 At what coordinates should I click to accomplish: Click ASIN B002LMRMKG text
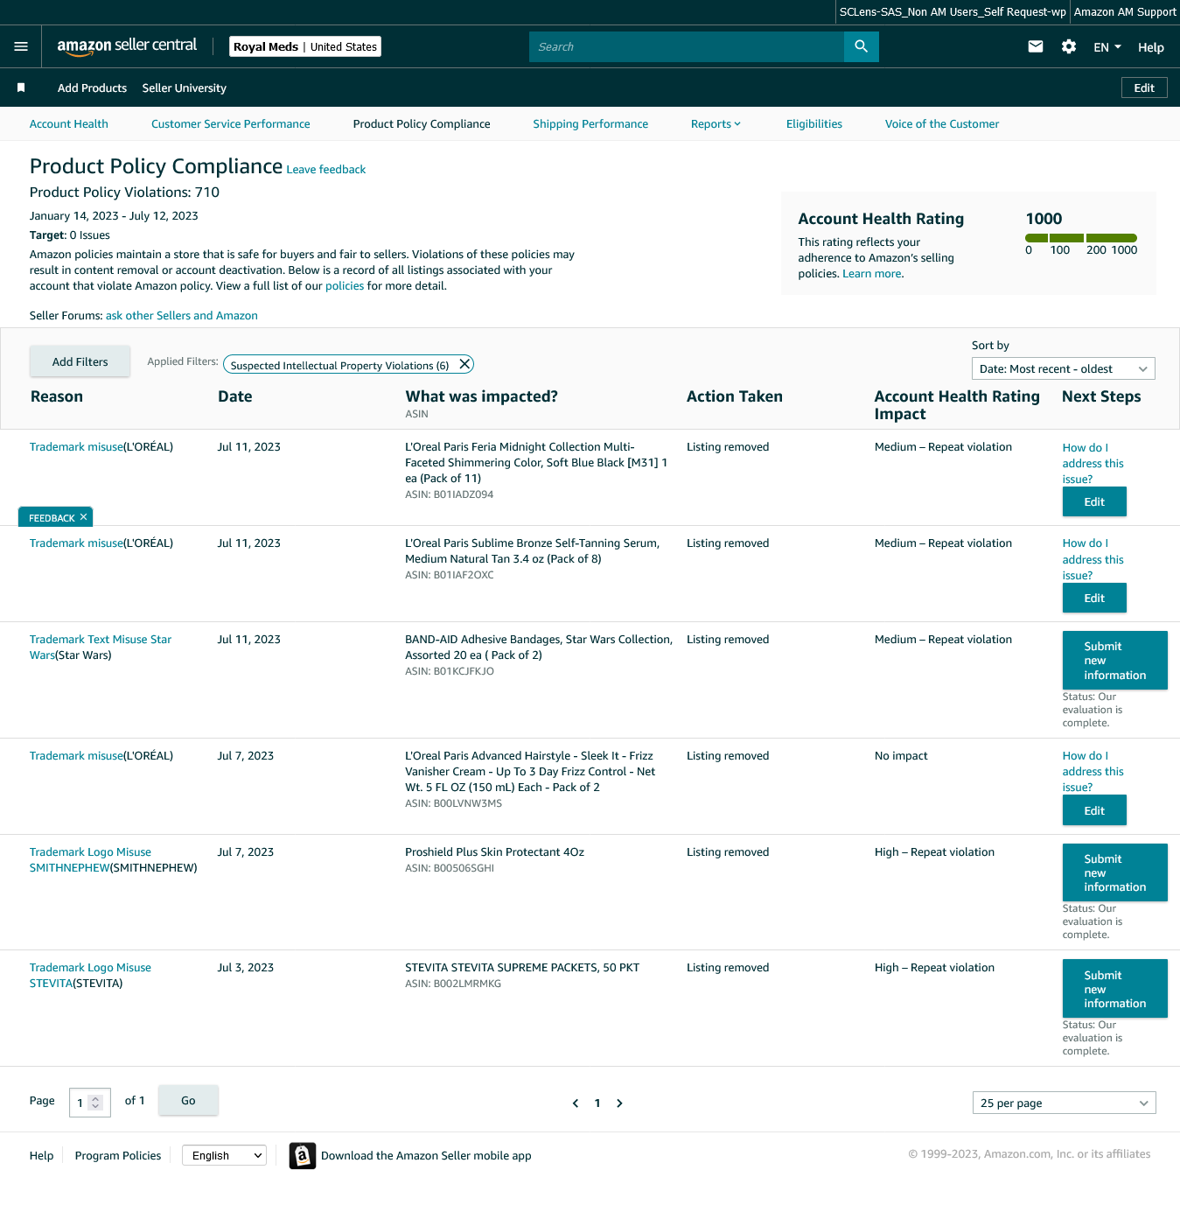pos(453,984)
